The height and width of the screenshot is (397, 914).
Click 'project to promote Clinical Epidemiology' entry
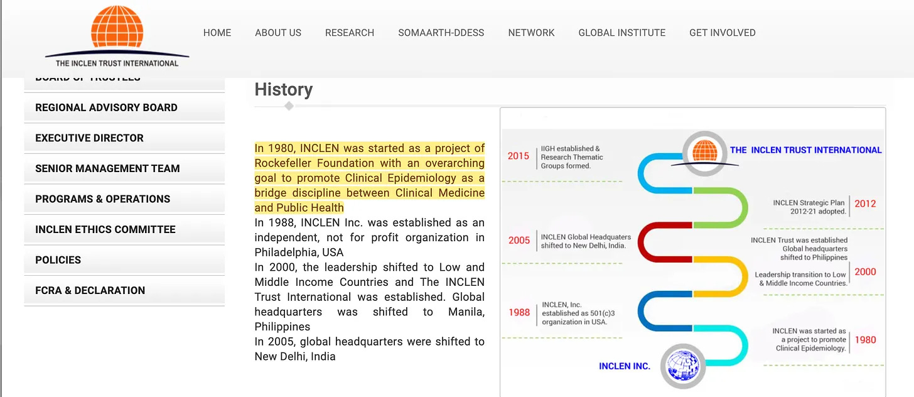809,340
